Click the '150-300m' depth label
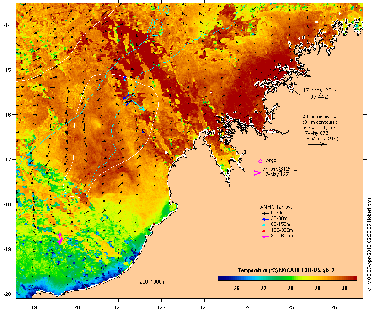The height and width of the screenshot is (311, 375). tap(282, 230)
